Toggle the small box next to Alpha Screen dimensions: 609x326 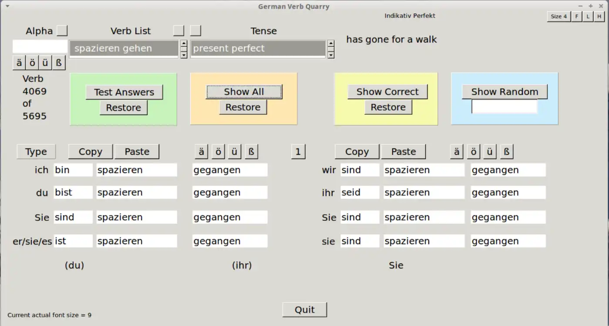pyautogui.click(x=63, y=30)
